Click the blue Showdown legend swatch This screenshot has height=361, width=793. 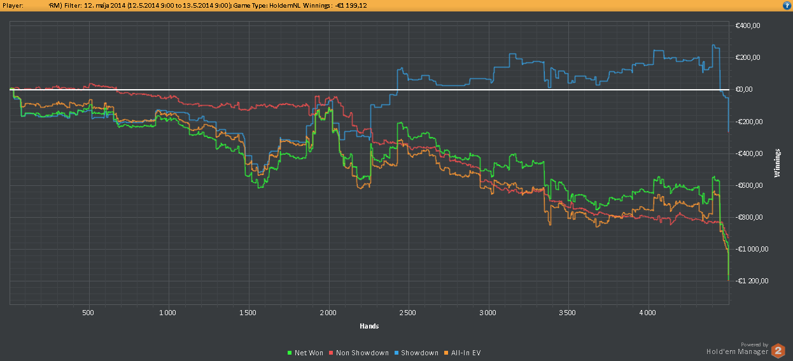pyautogui.click(x=395, y=353)
